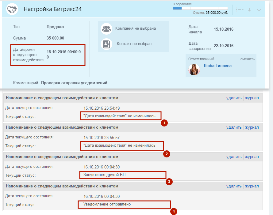The width and height of the screenshot is (273, 215).
Task: Click сменить to change responsible person
Action: [248, 59]
